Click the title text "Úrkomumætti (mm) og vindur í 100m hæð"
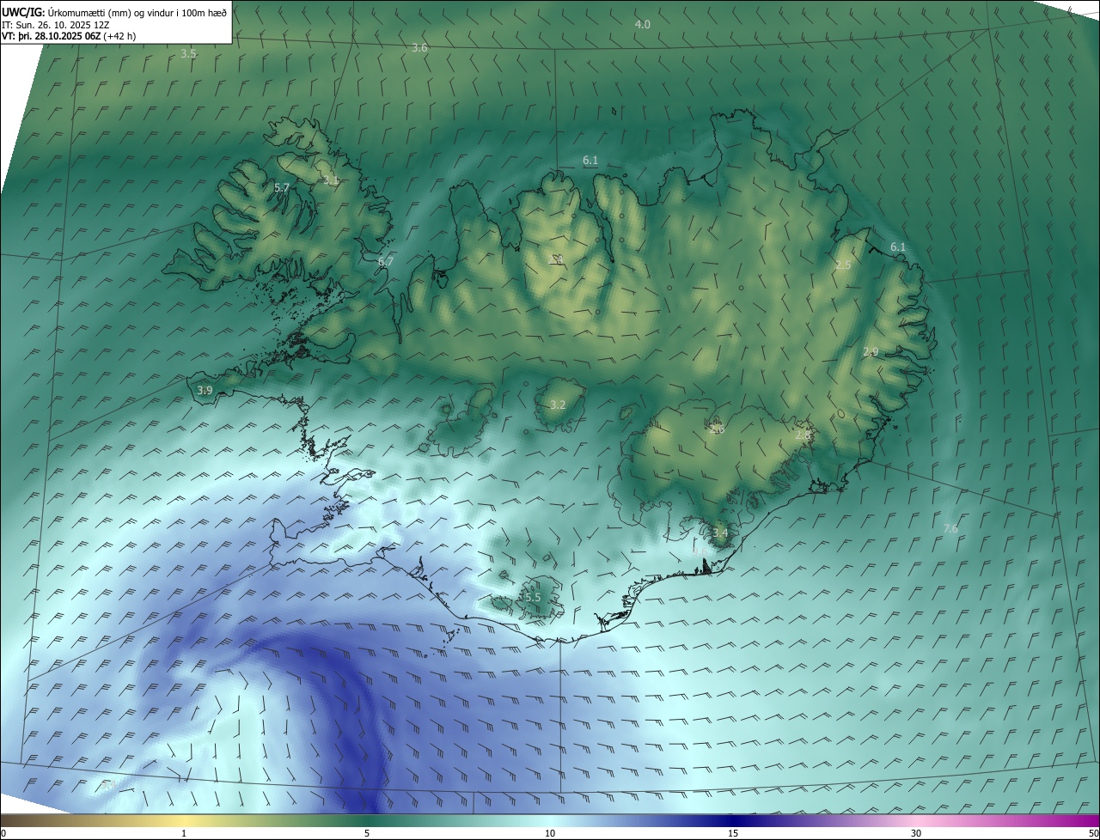The image size is (1100, 840). pos(137,11)
